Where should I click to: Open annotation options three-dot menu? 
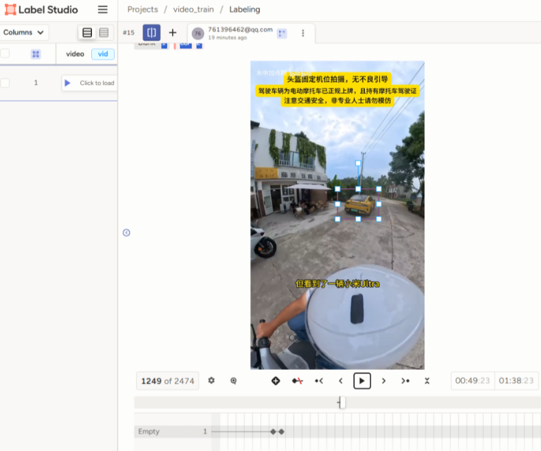[303, 33]
